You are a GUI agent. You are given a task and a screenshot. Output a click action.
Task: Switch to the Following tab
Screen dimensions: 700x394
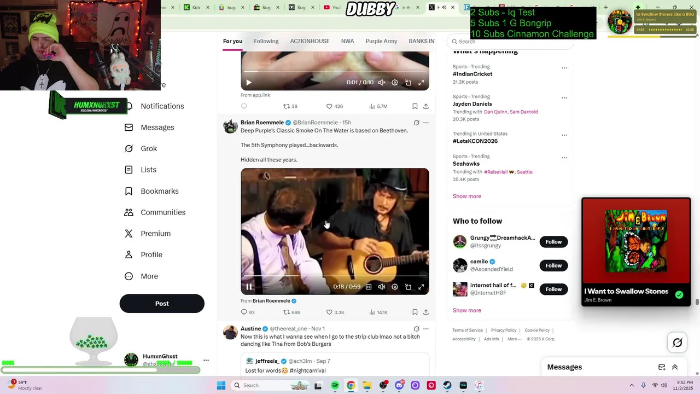tap(266, 42)
